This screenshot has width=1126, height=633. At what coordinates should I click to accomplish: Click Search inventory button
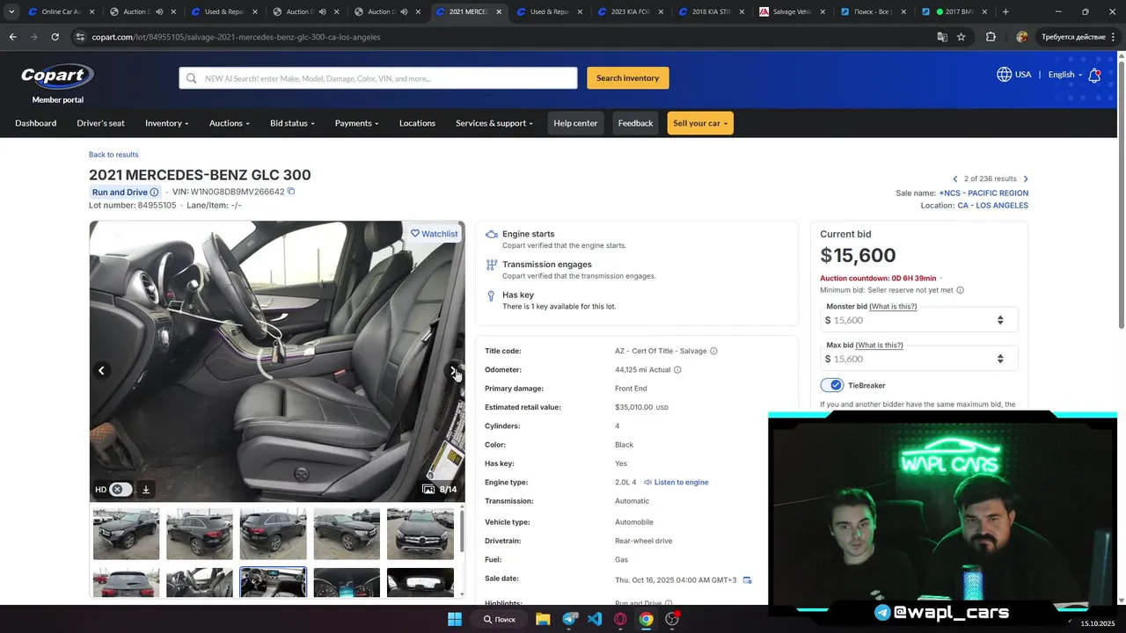628,78
